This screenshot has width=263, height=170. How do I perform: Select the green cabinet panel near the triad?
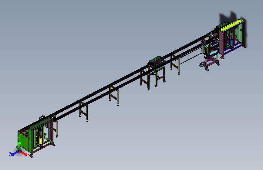[x=24, y=141]
